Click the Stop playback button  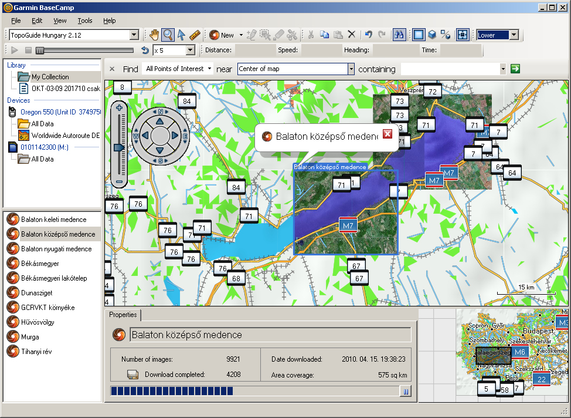(28, 50)
